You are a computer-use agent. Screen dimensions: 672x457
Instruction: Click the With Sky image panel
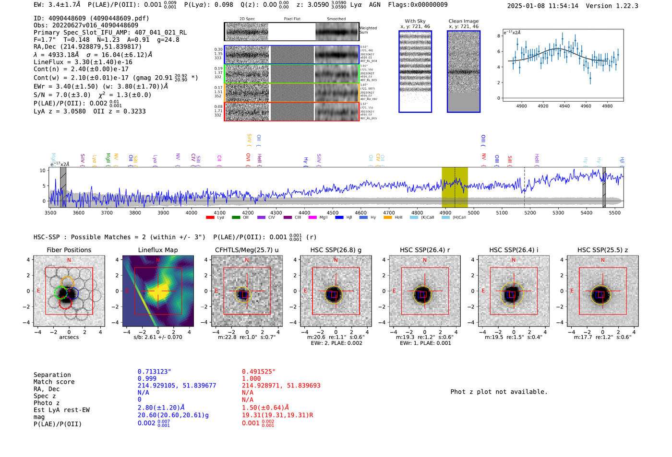[x=415, y=71]
